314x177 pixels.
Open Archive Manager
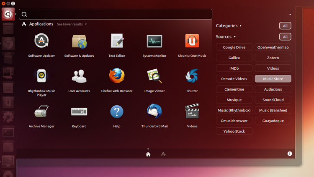[x=41, y=111]
